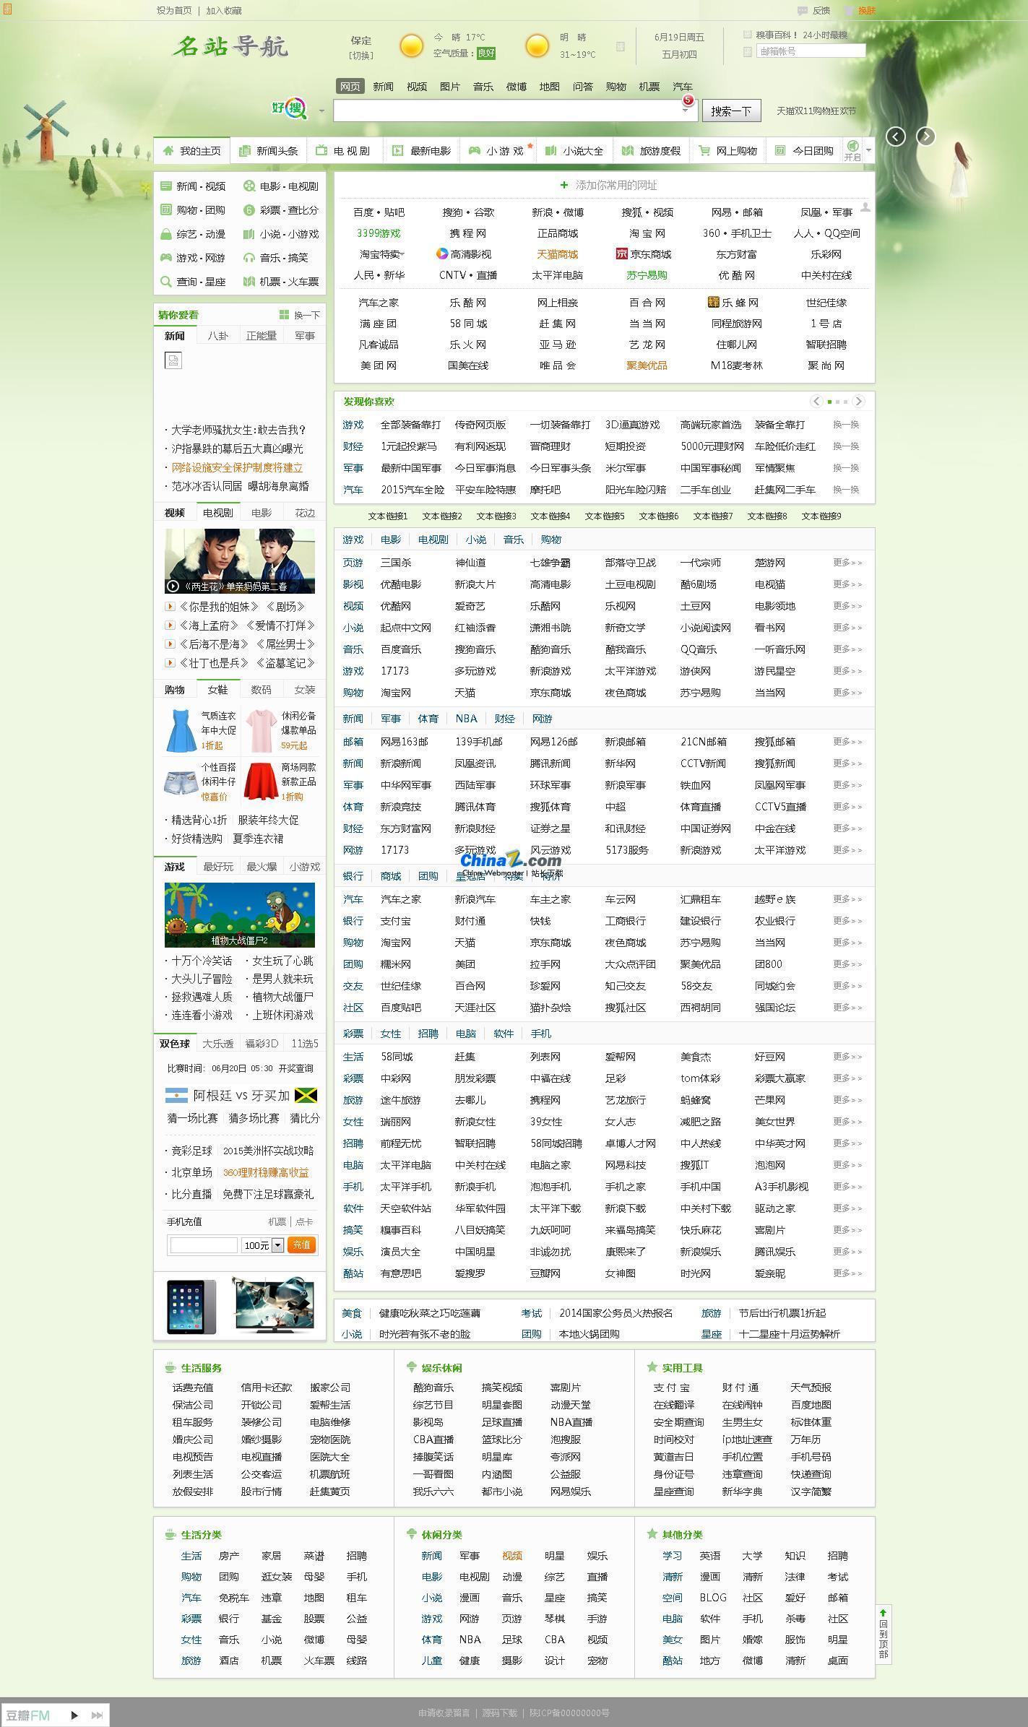Switch to the 图片 search tab
The width and height of the screenshot is (1028, 1727).
coord(449,87)
